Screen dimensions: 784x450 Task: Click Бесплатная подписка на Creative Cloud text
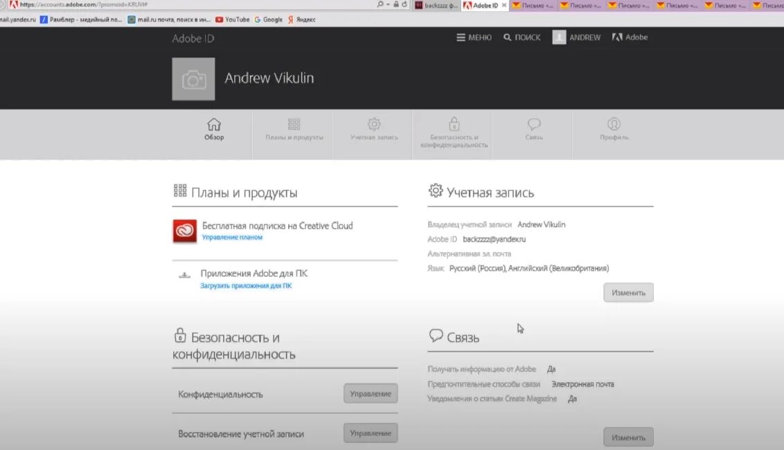278,226
